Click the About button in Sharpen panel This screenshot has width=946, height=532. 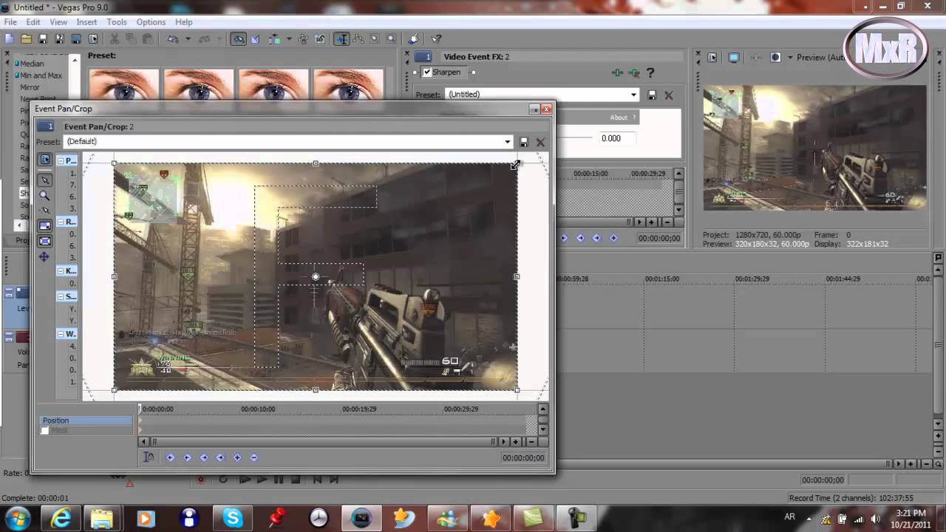622,117
